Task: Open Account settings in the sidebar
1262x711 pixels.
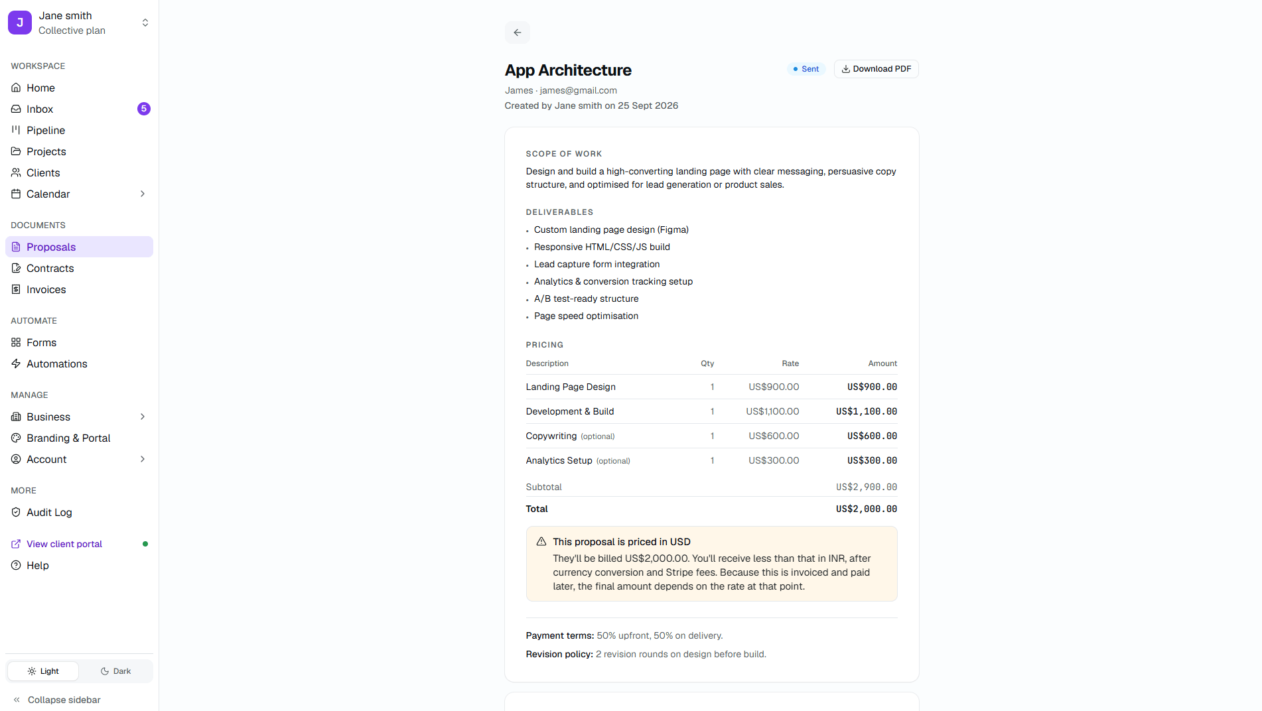Action: coord(79,459)
